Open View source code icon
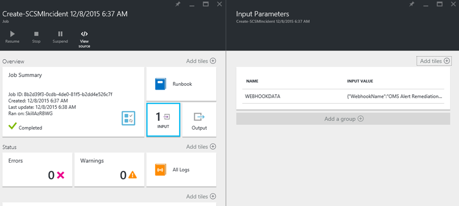This screenshot has width=459, height=206. (x=84, y=34)
